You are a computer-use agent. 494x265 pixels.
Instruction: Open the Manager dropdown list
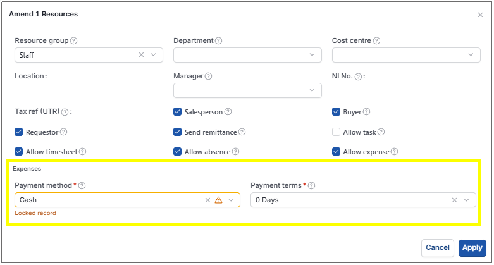(247, 90)
